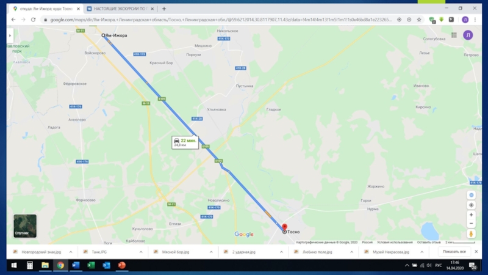The image size is (488, 275).
Task: Switch РУС input language
Action: [x=439, y=265]
